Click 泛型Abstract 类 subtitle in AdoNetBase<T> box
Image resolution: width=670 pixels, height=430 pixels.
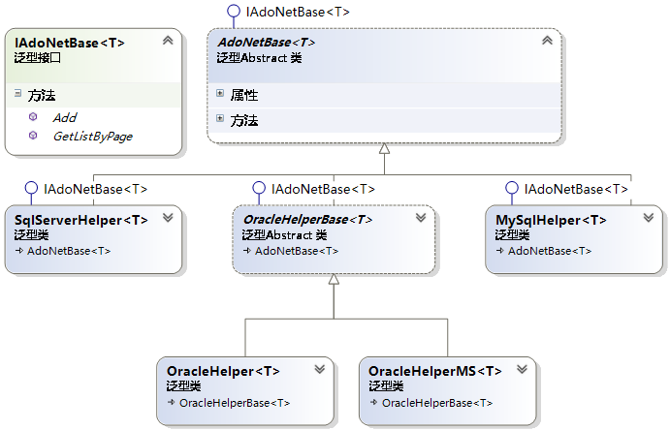[x=259, y=57]
